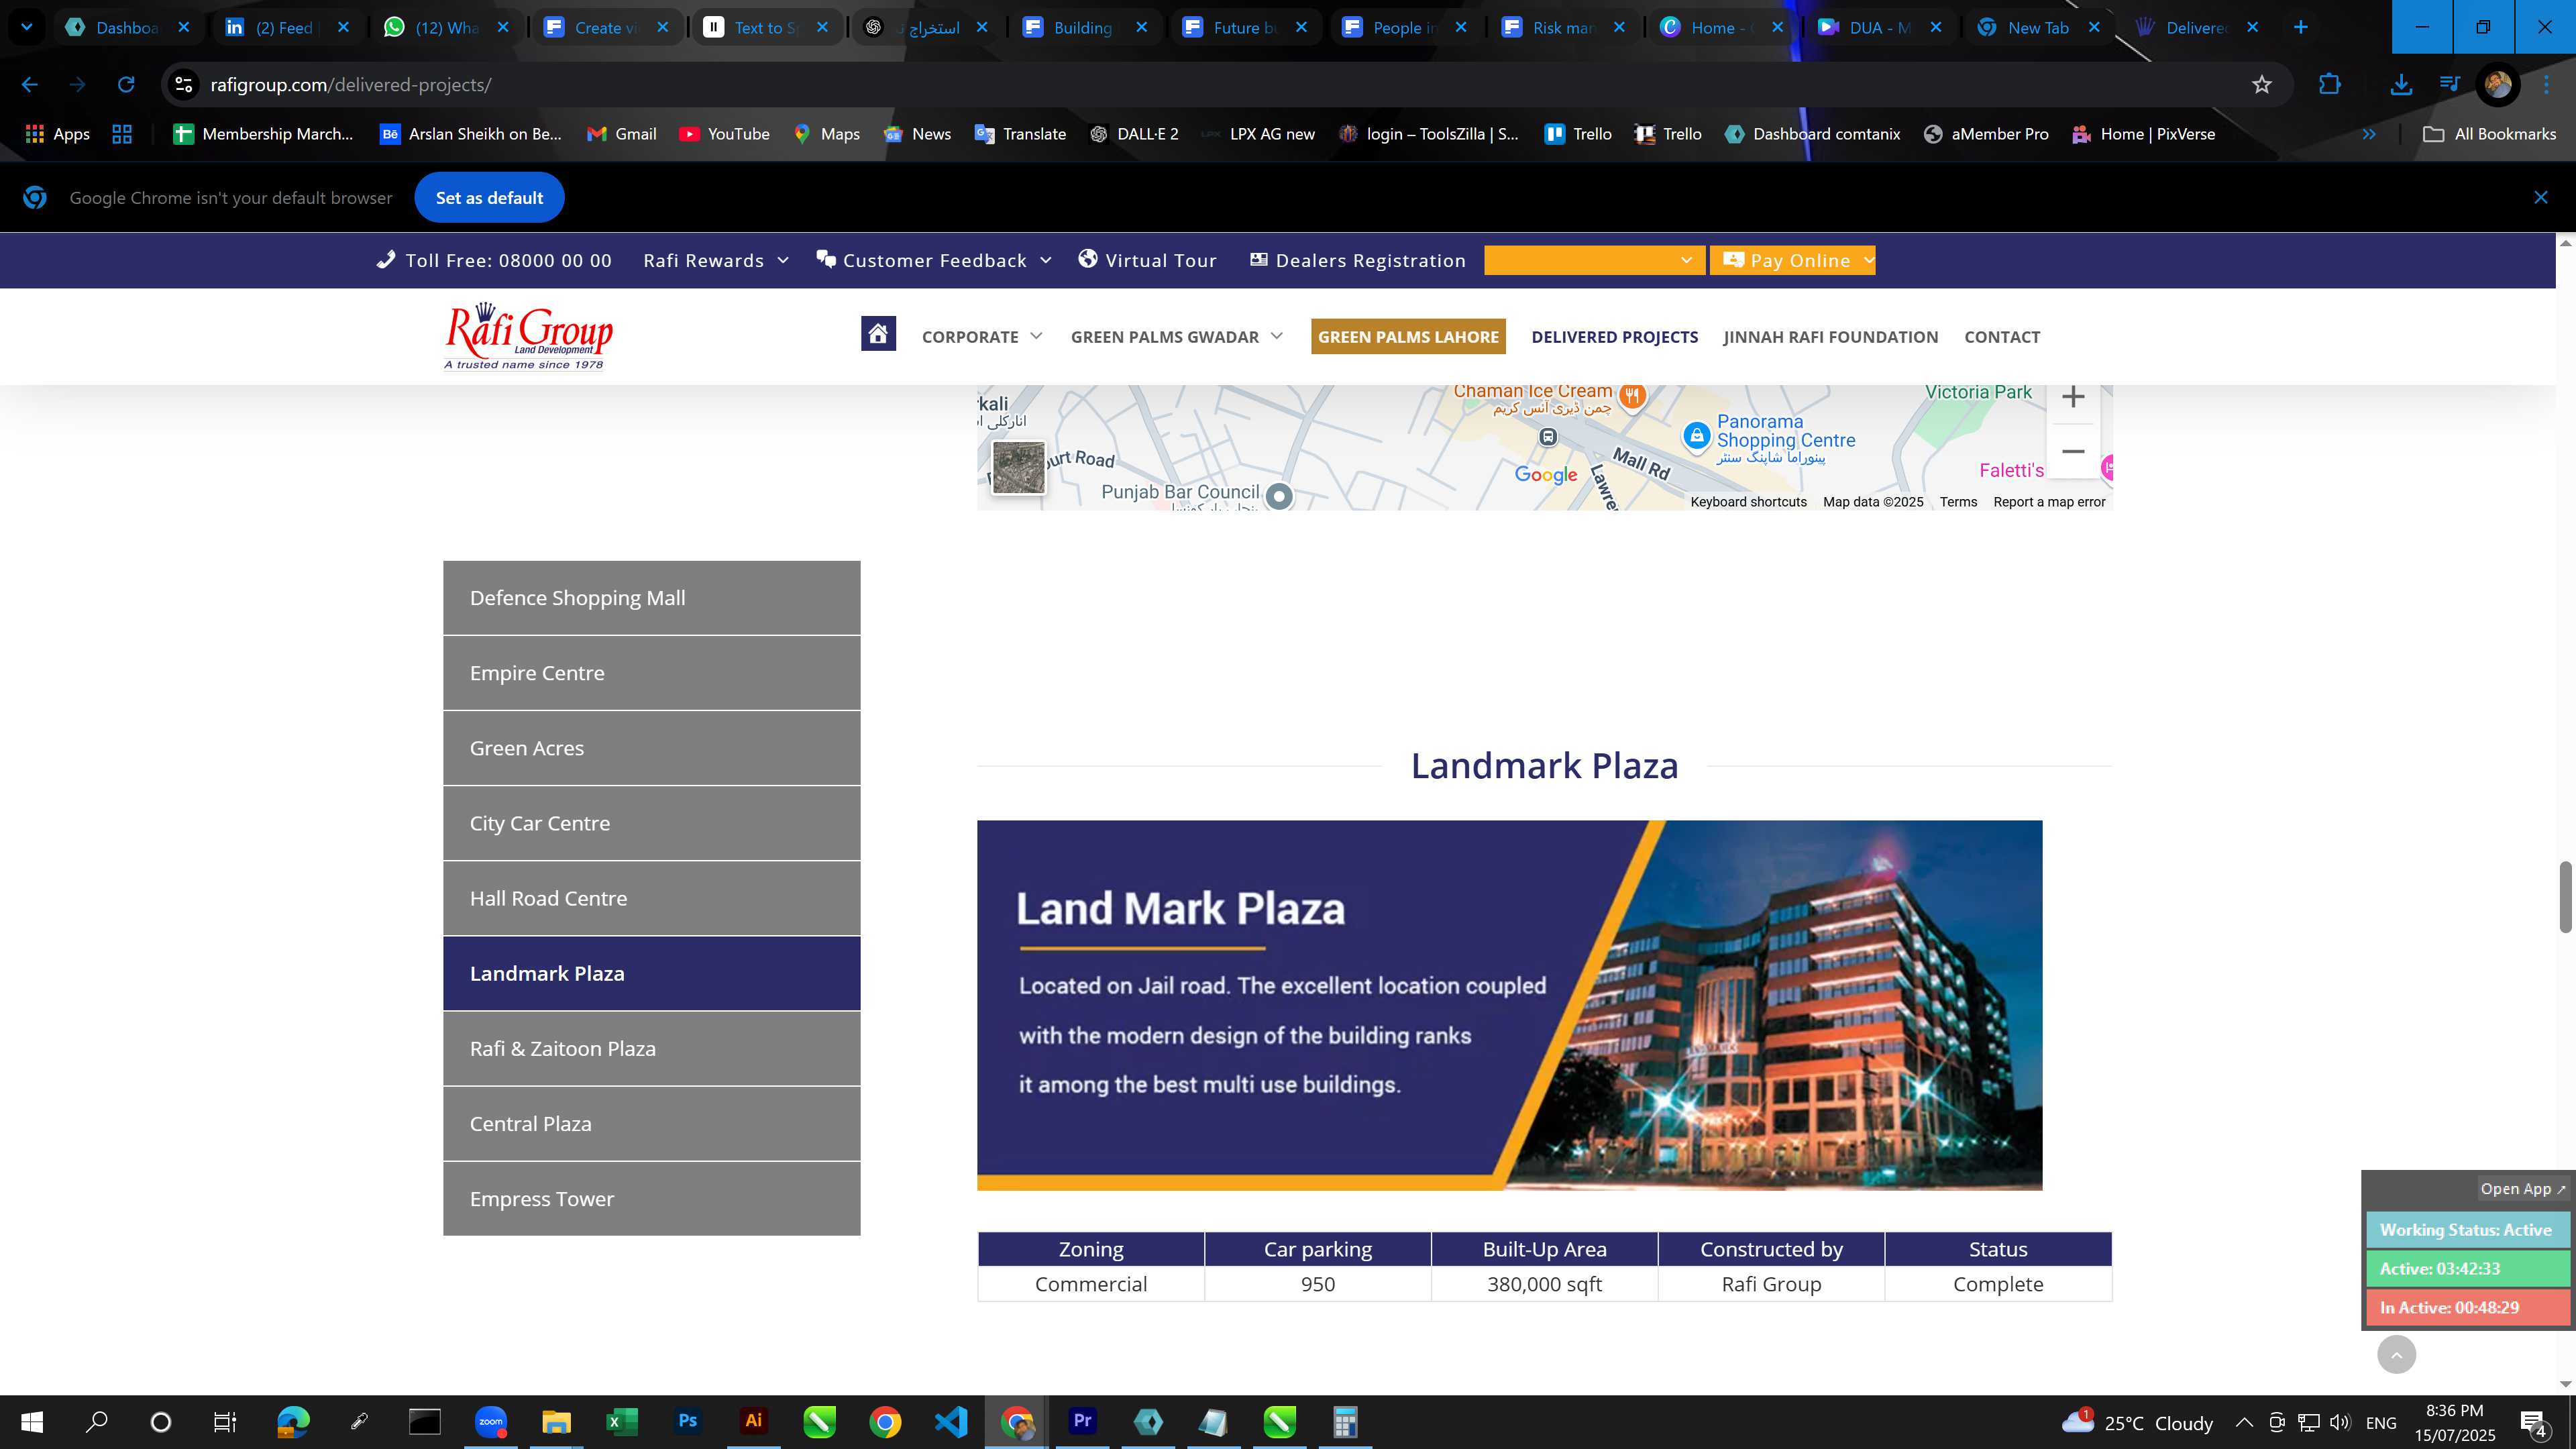2576x1449 pixels.
Task: Open map Terms link
Action: pos(1958,502)
